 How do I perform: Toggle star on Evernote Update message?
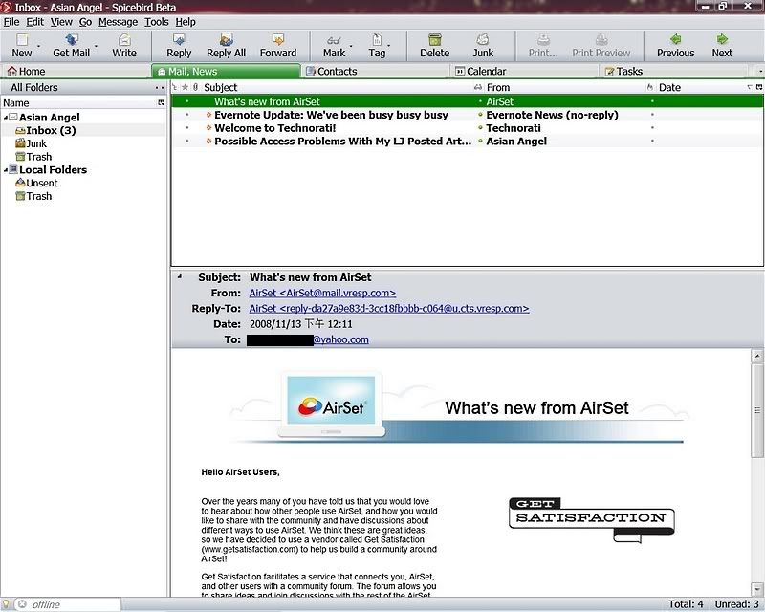click(187, 115)
